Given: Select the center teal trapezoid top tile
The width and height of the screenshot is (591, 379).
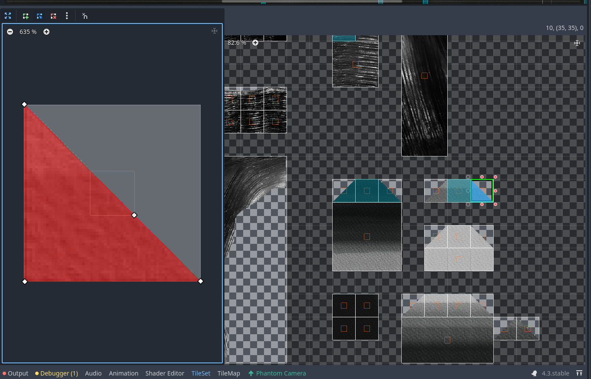Looking at the screenshot, I should coord(367,191).
